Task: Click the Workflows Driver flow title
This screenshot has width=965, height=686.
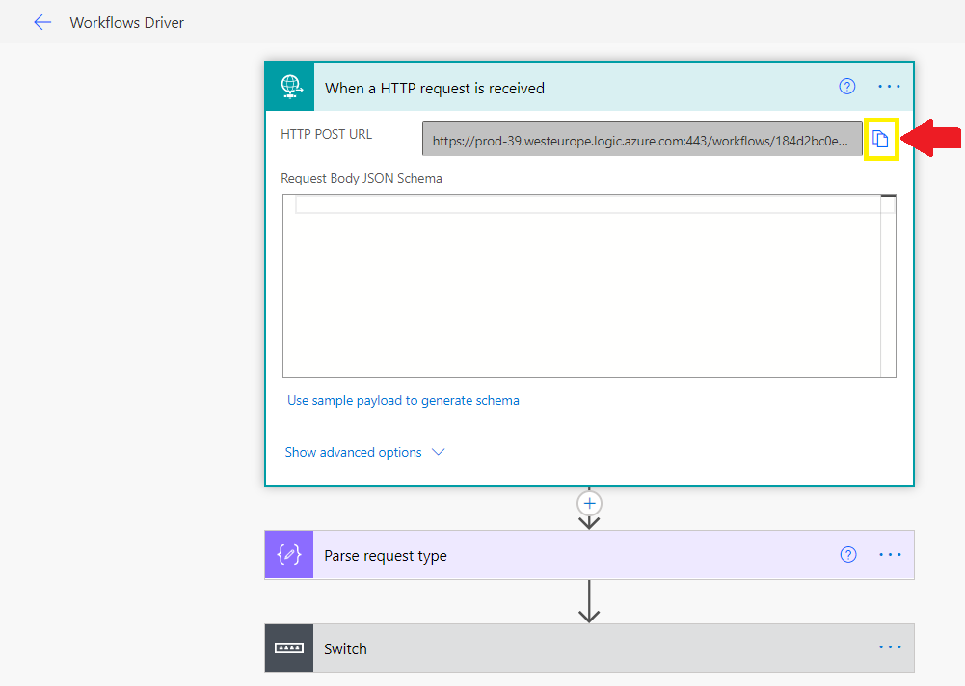Action: tap(127, 23)
